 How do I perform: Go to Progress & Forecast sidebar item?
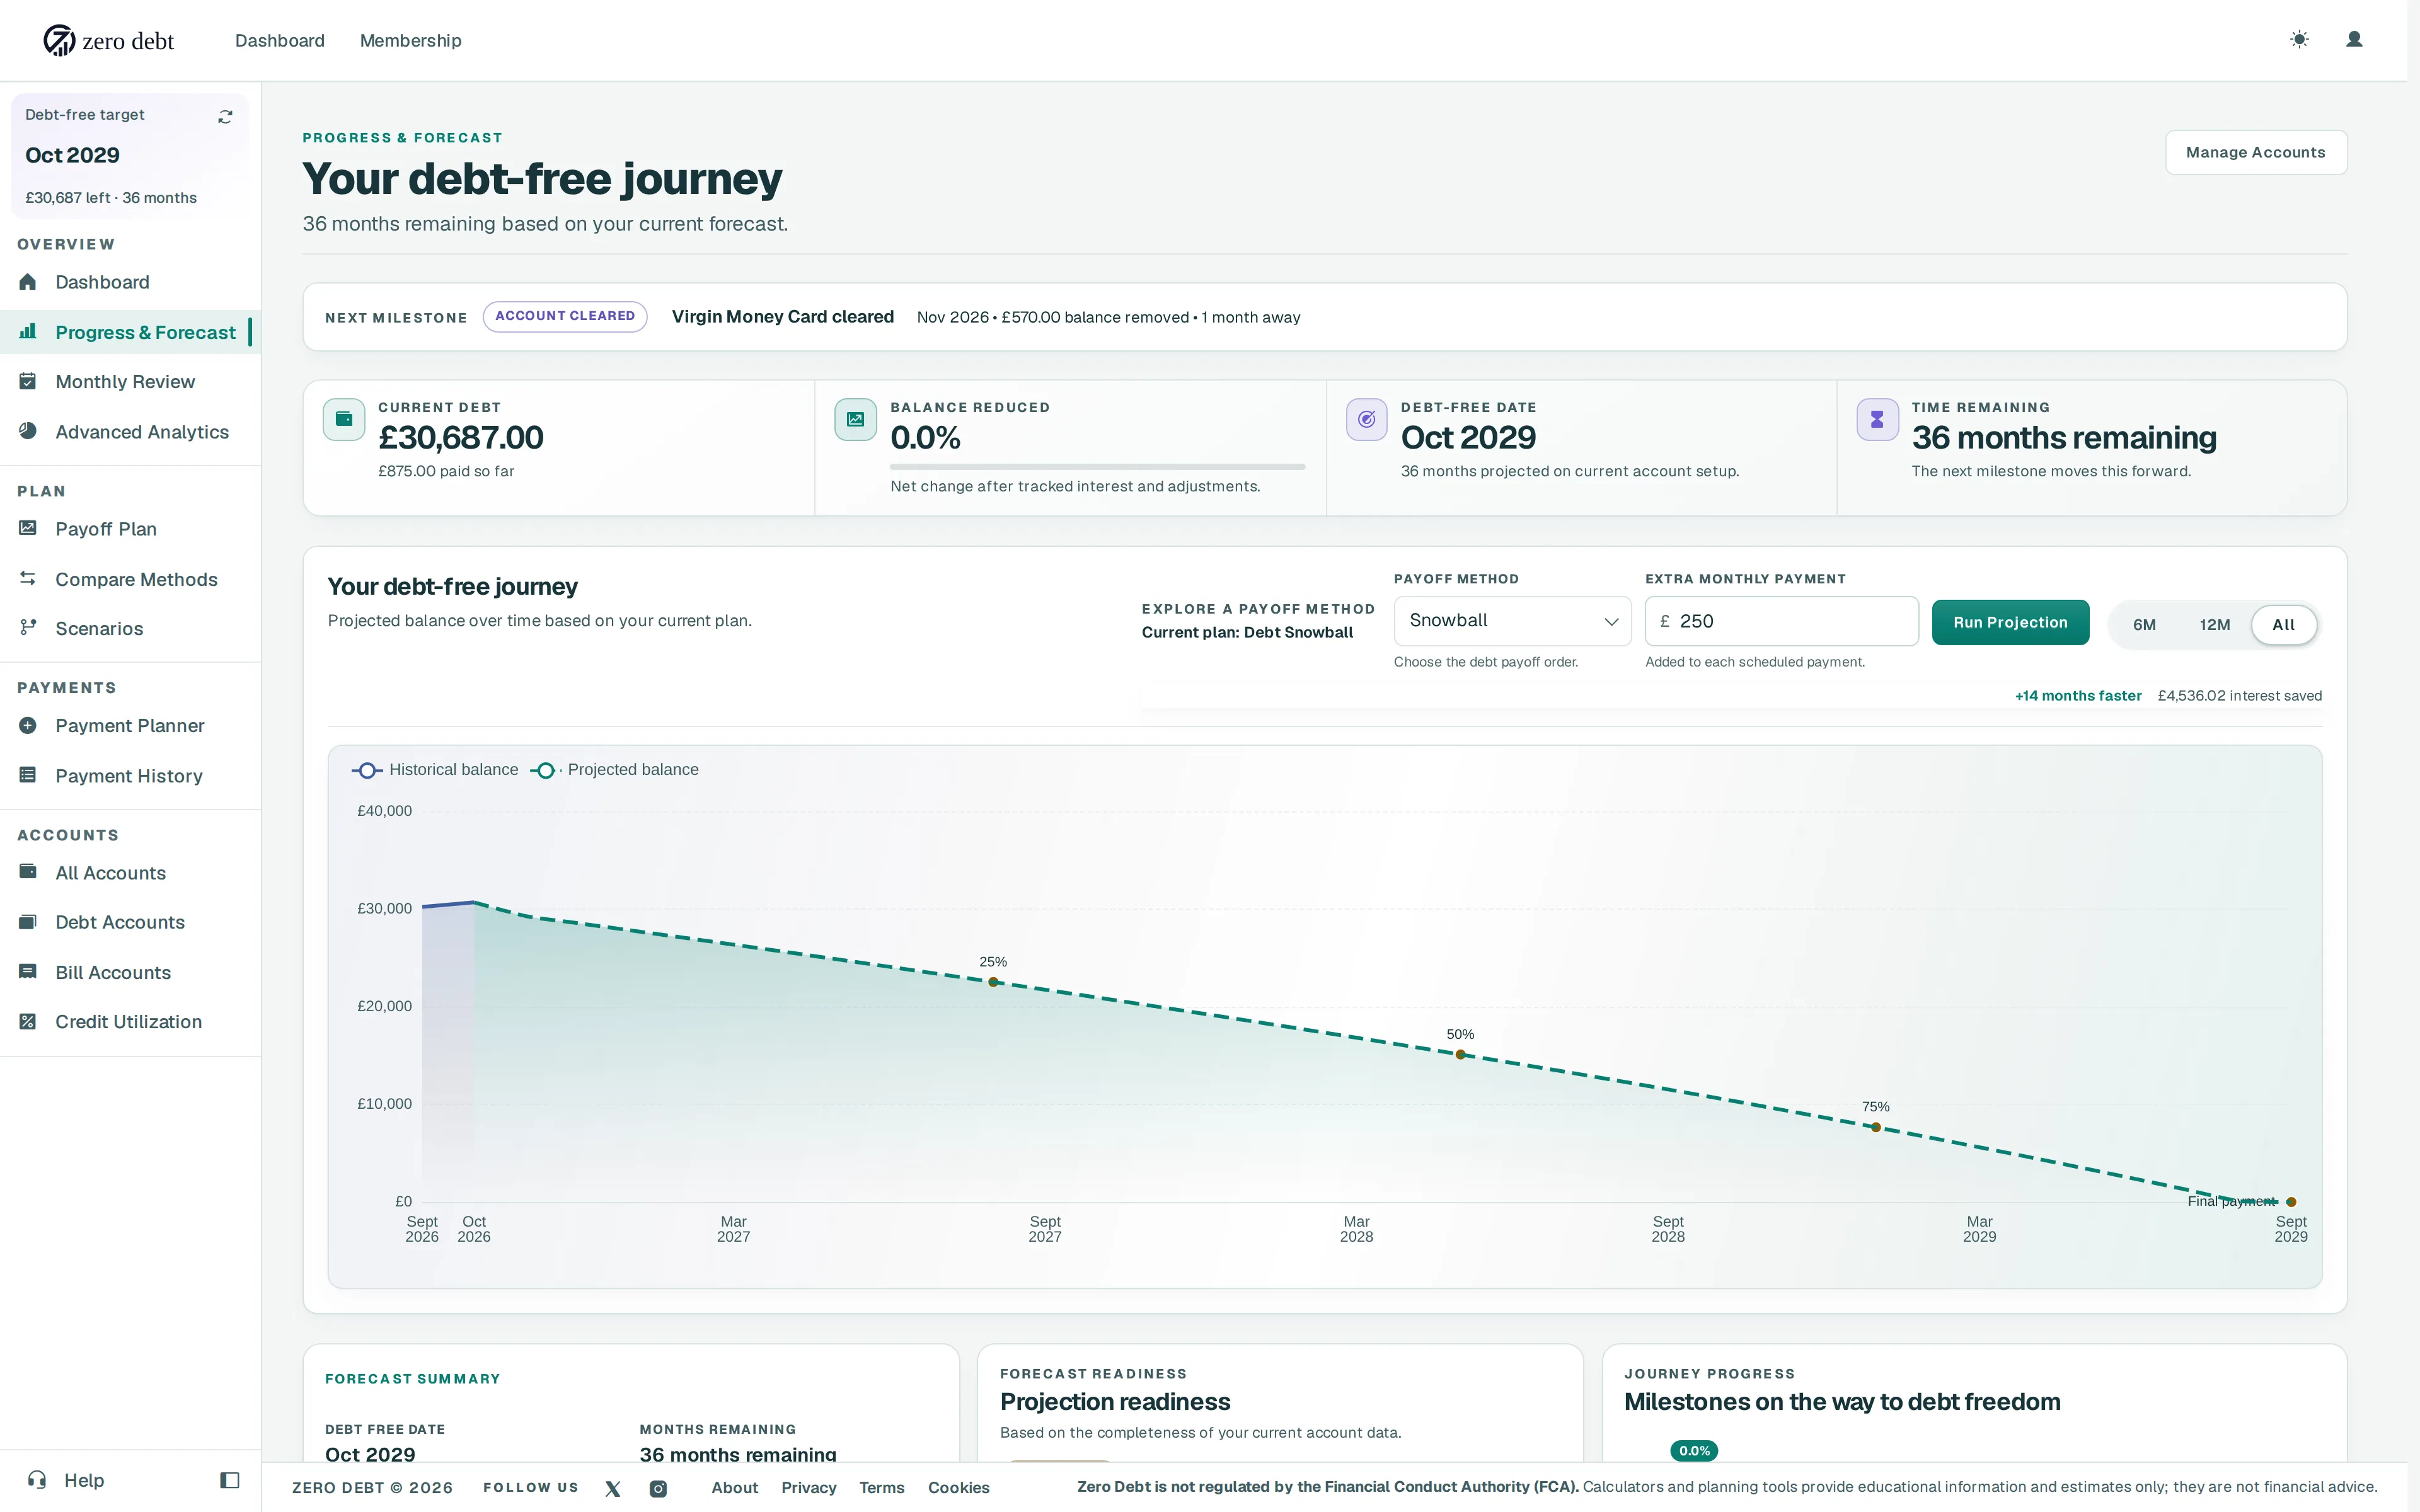[130, 332]
